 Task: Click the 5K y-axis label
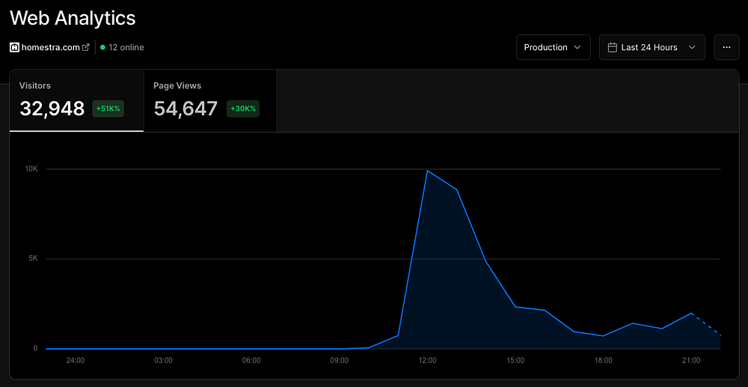(x=33, y=259)
